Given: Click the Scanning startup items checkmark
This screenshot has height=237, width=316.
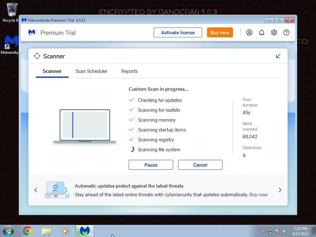Looking at the screenshot, I should (x=131, y=129).
